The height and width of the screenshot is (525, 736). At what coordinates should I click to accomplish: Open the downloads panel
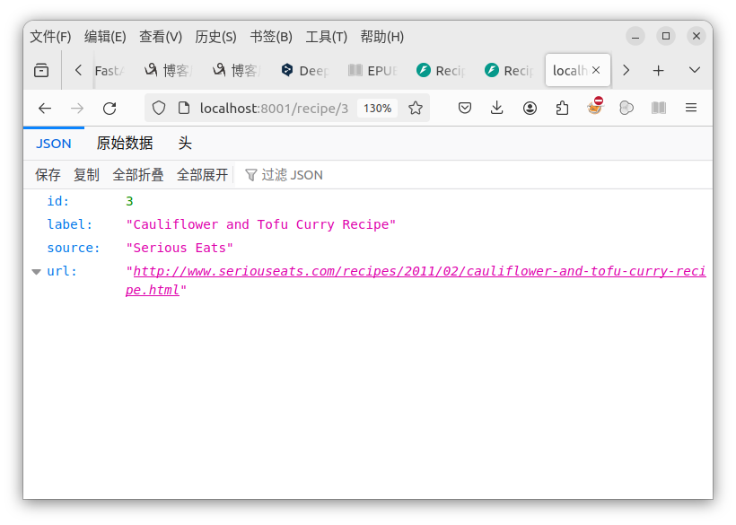pos(496,109)
